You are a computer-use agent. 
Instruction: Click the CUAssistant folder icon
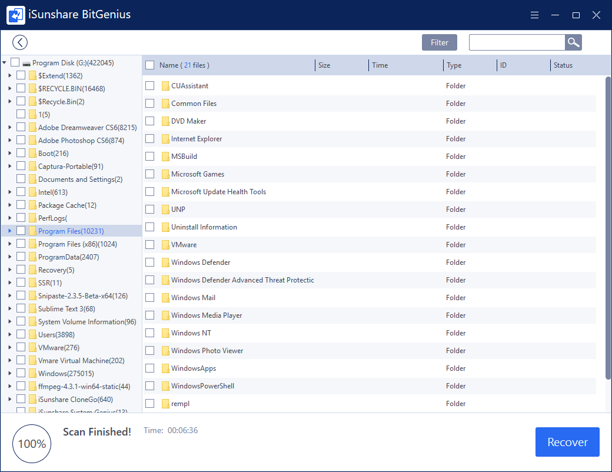(x=165, y=86)
